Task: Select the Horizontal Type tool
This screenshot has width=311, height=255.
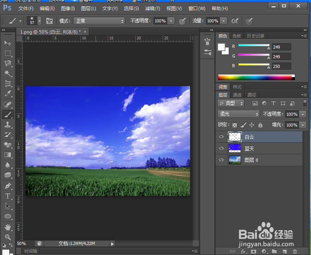Action: (x=8, y=196)
